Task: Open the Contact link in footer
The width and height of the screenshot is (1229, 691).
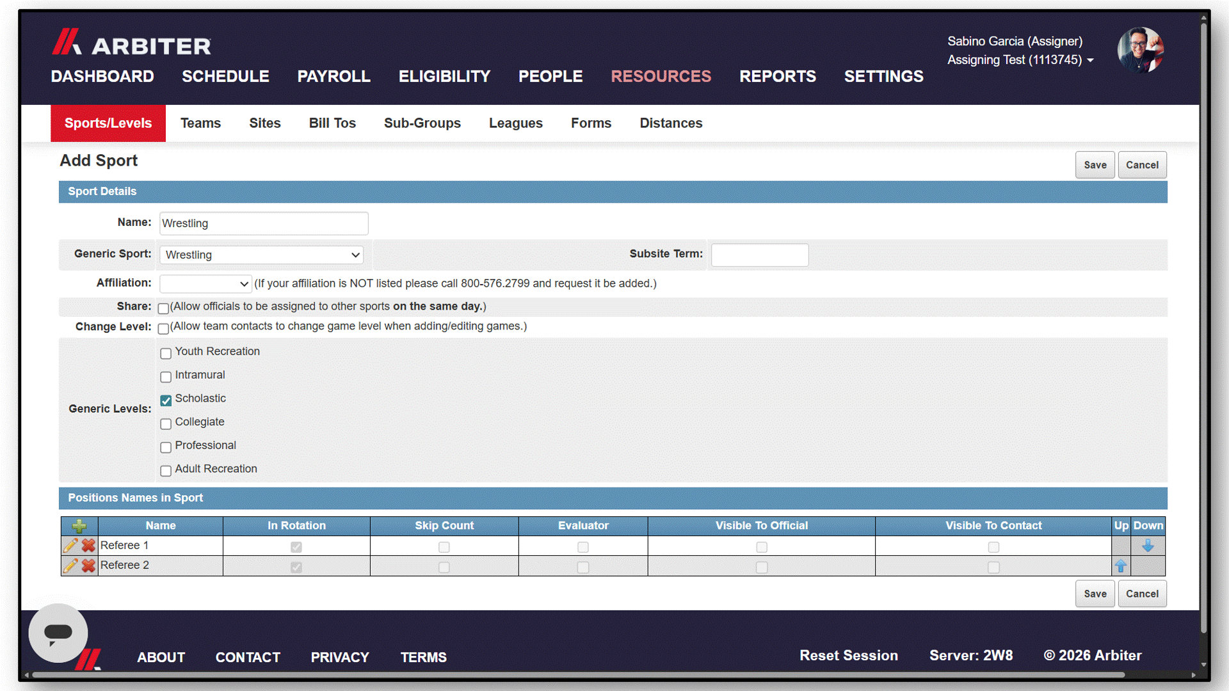Action: [248, 657]
